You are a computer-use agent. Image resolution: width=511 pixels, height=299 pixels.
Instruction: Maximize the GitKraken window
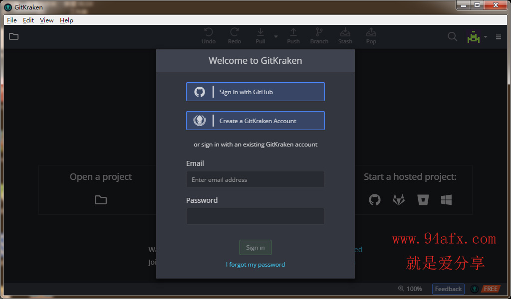(477, 5)
